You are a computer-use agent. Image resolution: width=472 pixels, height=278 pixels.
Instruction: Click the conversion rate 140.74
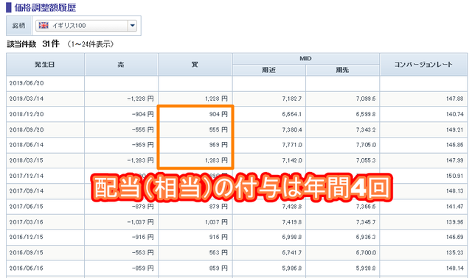click(454, 115)
